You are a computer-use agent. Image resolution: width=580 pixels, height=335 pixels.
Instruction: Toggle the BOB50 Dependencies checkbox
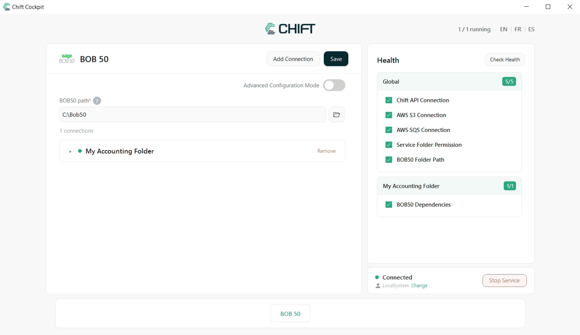tap(389, 205)
